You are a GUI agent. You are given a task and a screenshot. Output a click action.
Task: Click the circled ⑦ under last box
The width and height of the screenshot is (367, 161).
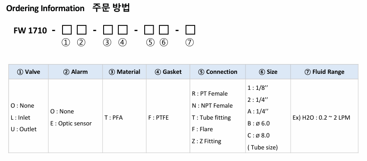tap(190, 43)
